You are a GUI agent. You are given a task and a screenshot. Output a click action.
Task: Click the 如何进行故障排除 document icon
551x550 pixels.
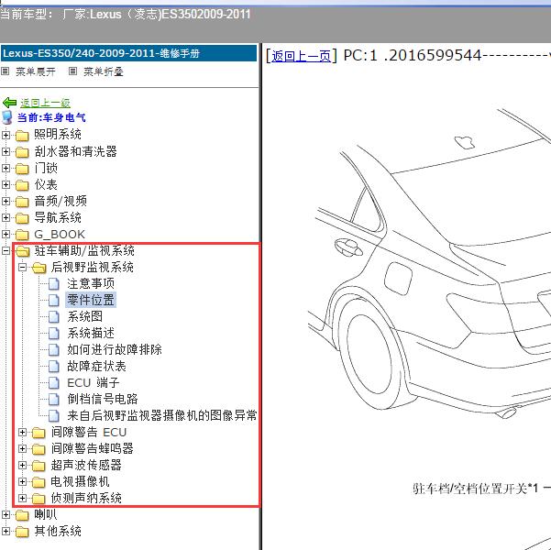(54, 349)
